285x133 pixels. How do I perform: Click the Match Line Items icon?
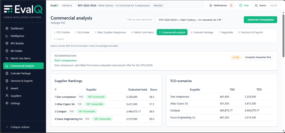[x=7, y=58]
